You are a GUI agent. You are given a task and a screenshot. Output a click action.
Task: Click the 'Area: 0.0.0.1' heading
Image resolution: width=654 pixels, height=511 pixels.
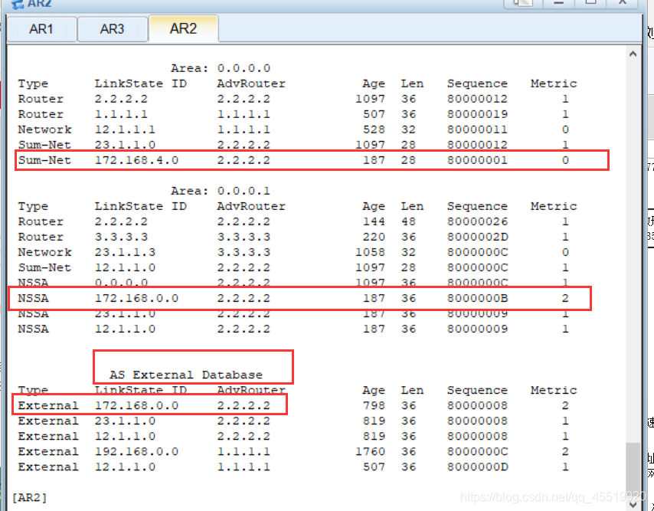point(221,191)
